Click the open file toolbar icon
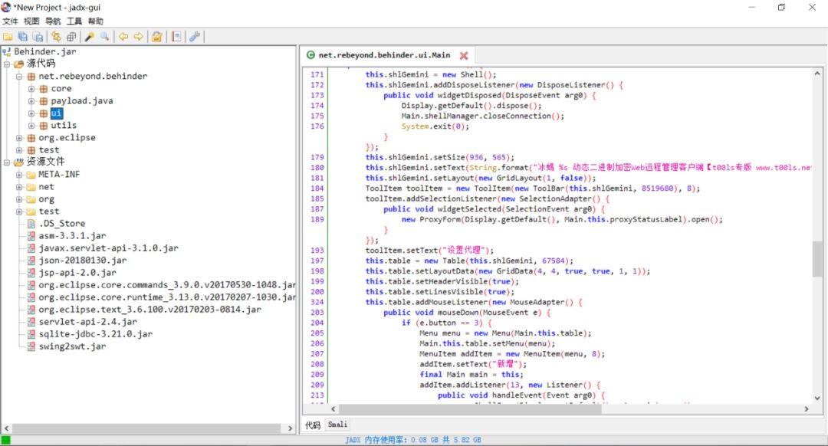 click(x=8, y=37)
